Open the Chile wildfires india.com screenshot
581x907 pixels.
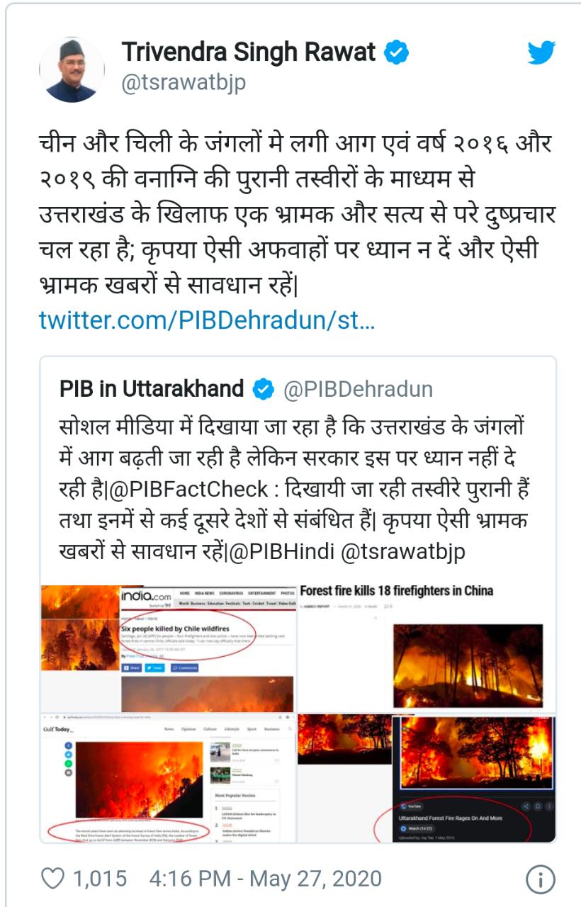tap(167, 648)
